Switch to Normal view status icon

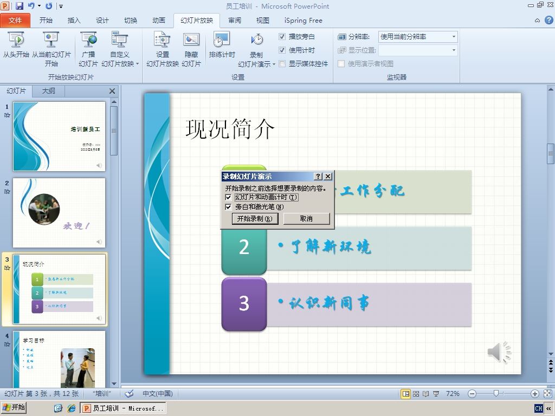(405, 394)
